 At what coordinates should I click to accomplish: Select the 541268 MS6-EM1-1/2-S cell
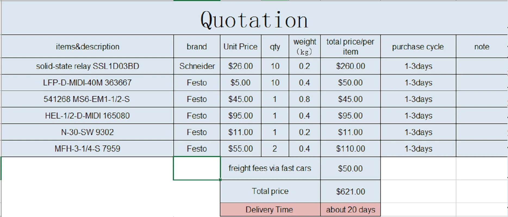(88, 99)
